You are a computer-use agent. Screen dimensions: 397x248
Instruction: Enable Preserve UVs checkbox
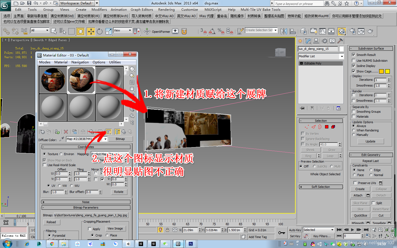point(355,183)
